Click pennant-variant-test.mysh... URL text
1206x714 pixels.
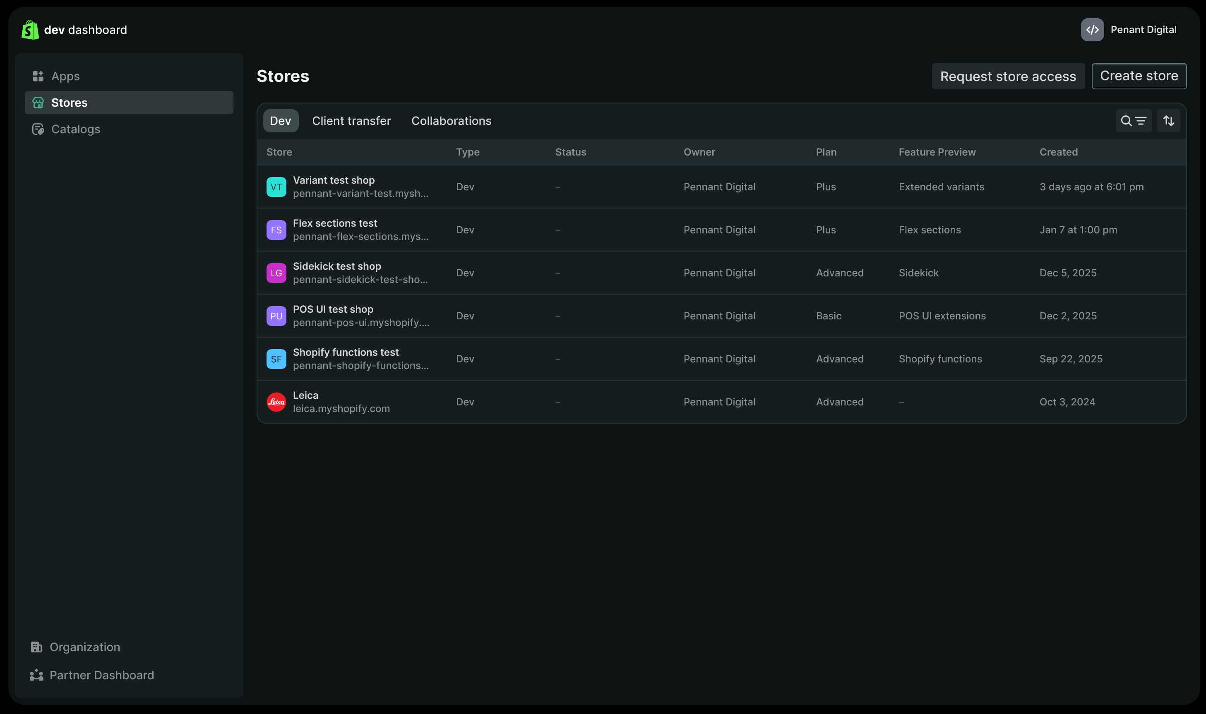(x=360, y=194)
